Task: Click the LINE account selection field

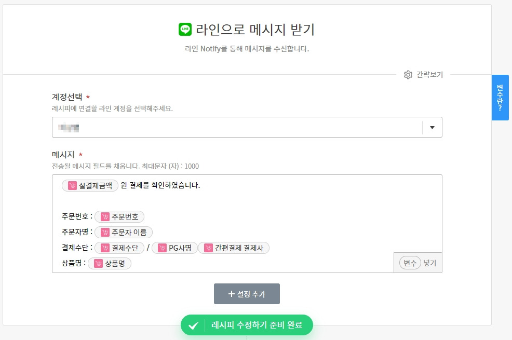Action: tap(237, 127)
